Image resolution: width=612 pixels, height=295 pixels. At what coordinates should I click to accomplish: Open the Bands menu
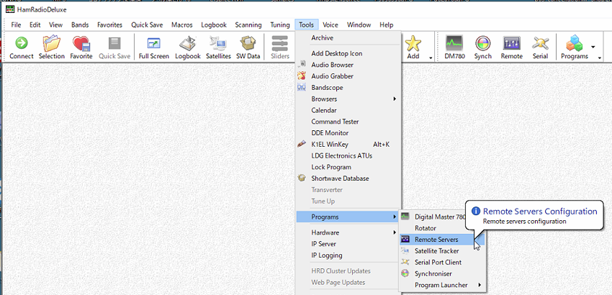80,24
